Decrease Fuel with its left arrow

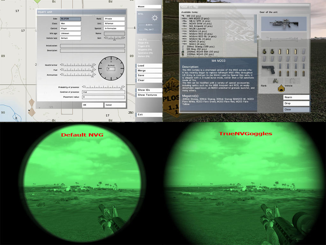pyautogui.click(x=61, y=70)
